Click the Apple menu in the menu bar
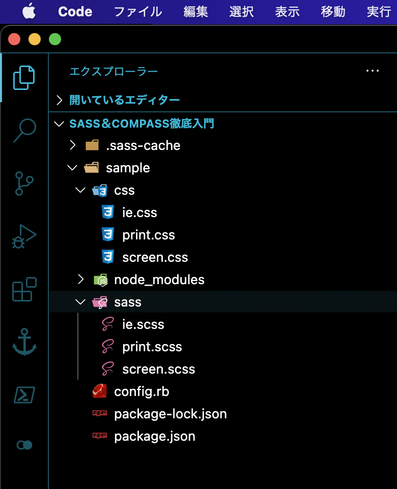Image resolution: width=397 pixels, height=489 pixels. (x=29, y=11)
